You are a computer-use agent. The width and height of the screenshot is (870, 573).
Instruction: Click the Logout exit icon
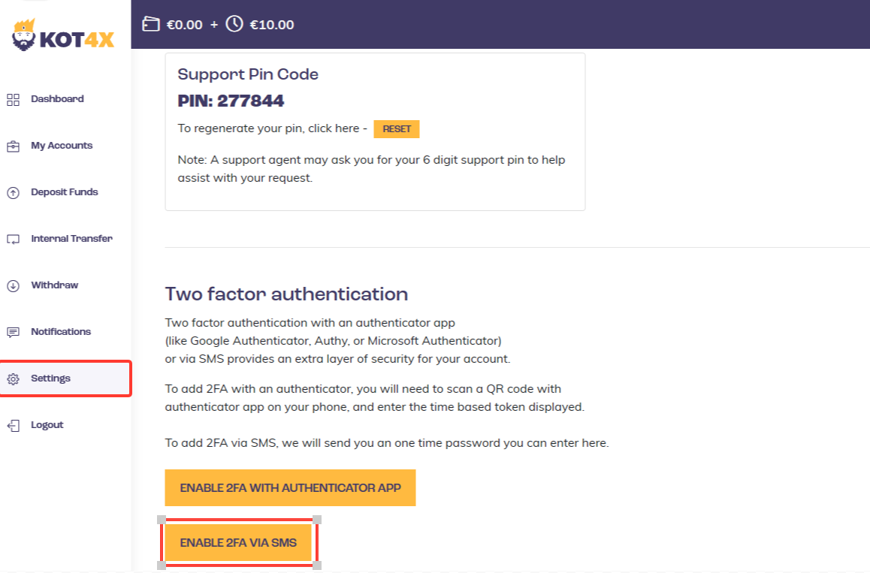point(13,426)
